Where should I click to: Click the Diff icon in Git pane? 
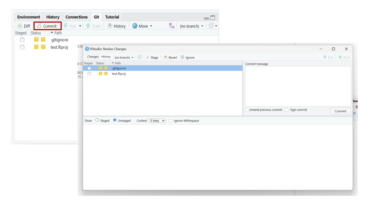pyautogui.click(x=20, y=26)
